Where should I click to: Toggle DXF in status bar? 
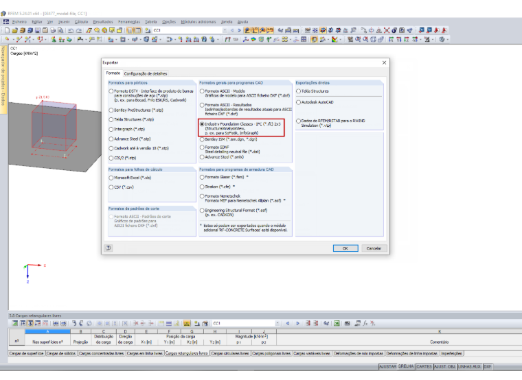(488, 366)
